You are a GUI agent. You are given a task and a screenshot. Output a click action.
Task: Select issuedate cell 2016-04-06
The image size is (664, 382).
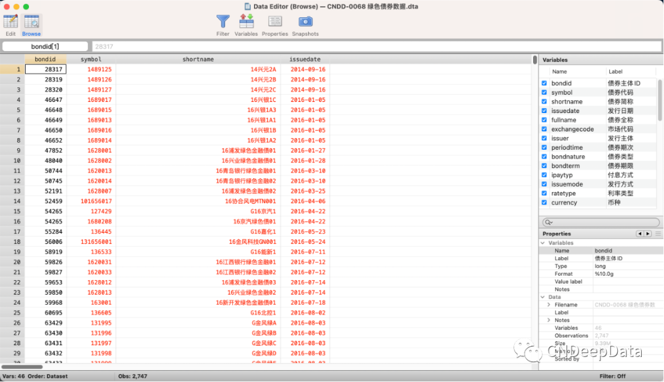[305, 201]
